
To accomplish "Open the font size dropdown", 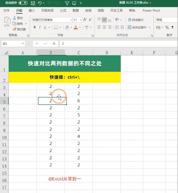I will (81, 20).
